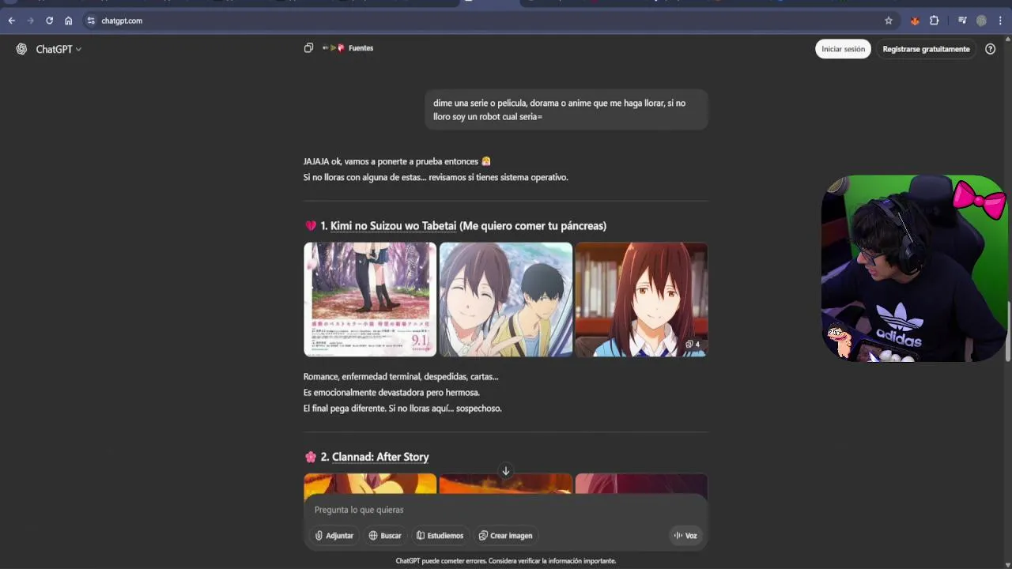Go to the browser home page icon

click(x=69, y=21)
